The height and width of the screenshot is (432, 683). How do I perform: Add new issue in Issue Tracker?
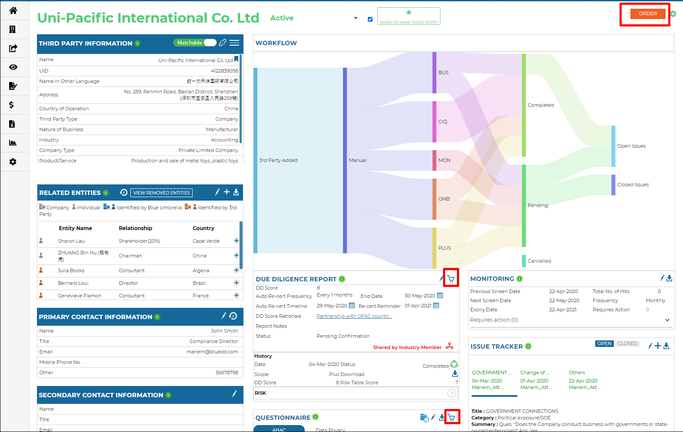click(x=658, y=346)
